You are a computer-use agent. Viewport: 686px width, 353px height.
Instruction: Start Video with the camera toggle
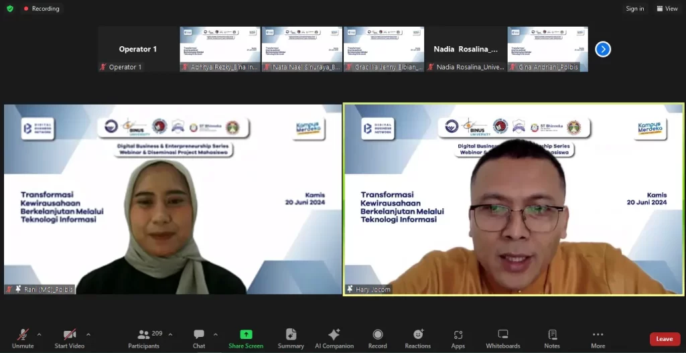tap(68, 338)
